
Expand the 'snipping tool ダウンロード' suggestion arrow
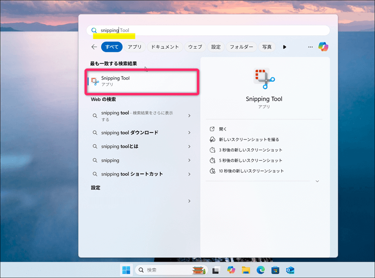(x=189, y=133)
